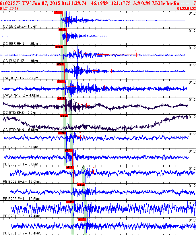Click the event ID 61022577 in the header
196x235 pixels.
coord(11,3)
